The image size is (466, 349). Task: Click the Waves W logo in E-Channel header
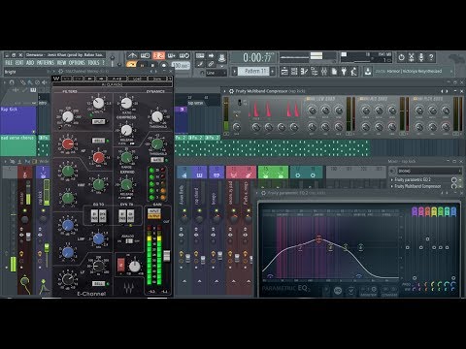pos(56,79)
